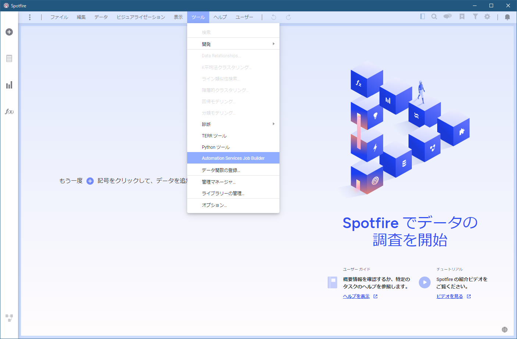517x339 pixels.
Task: Select TERR ツール from the menu
Action: 233,136
